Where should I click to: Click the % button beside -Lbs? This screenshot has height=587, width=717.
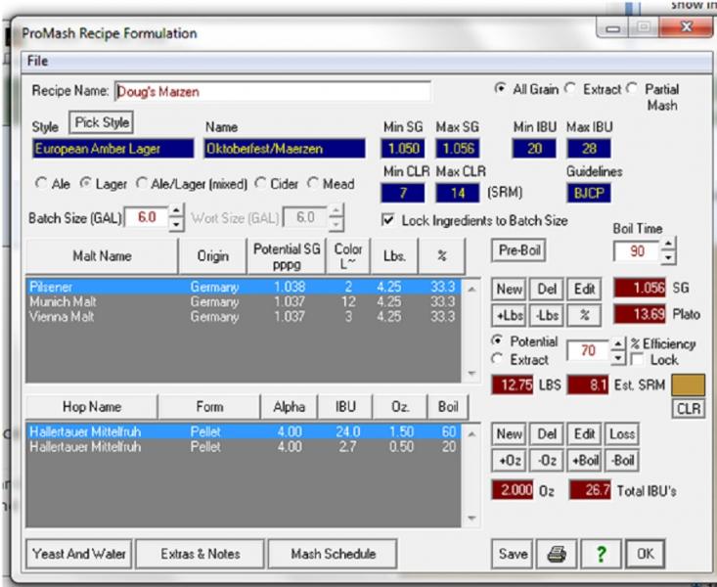[584, 315]
